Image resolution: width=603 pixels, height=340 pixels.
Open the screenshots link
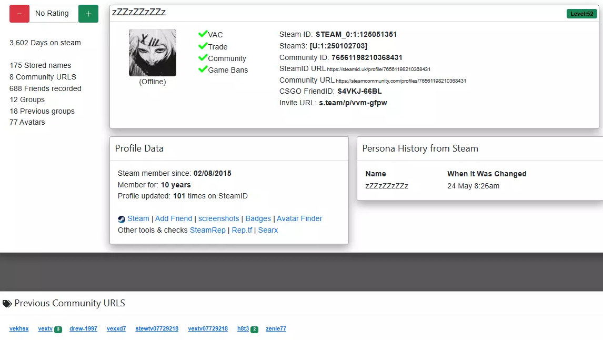point(218,218)
